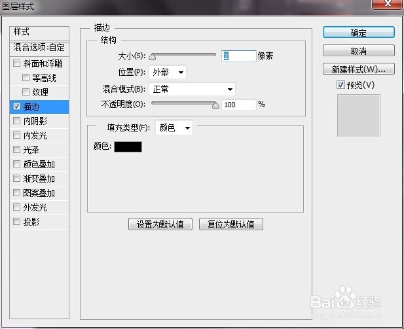
Task: Tick the 内发光 checkbox
Action: (17, 135)
